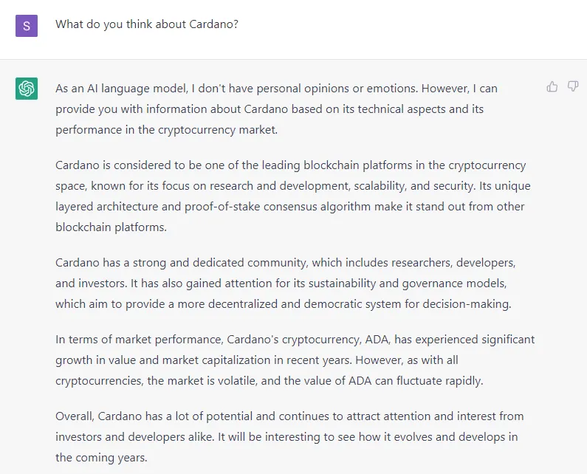Click the paragraph starting 'In terms of market'
This screenshot has width=587, height=474.
click(295, 360)
